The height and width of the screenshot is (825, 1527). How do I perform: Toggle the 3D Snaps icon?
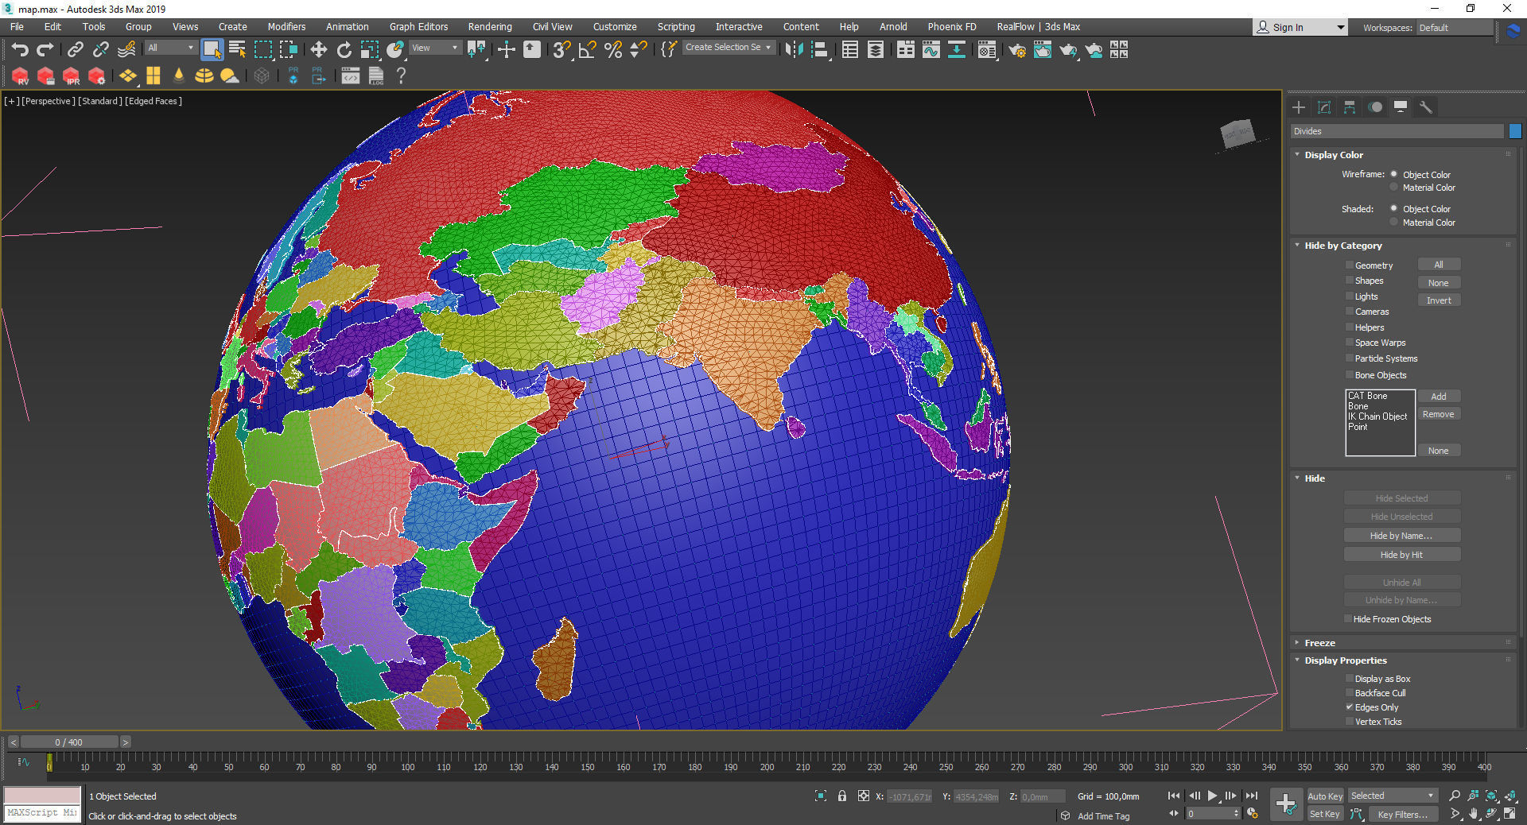[x=561, y=50]
